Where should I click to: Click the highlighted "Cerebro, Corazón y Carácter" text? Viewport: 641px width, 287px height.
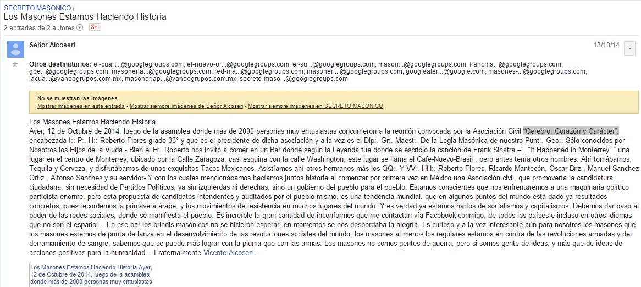[x=571, y=131]
